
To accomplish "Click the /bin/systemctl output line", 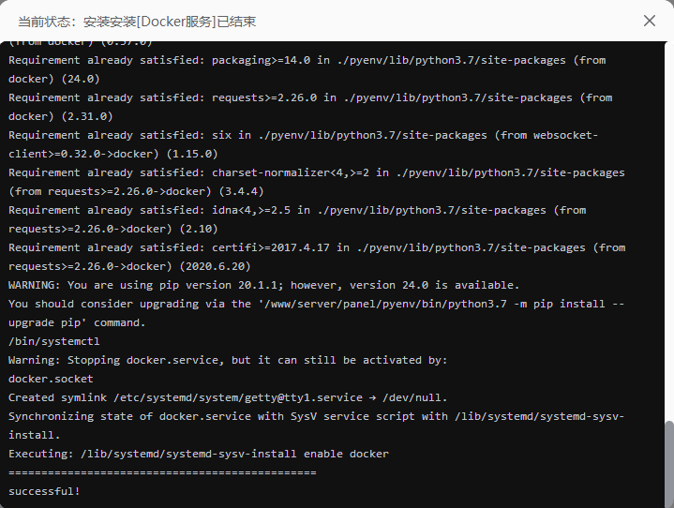I will point(53,341).
